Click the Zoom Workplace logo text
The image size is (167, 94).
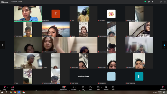click(x=5, y=2)
